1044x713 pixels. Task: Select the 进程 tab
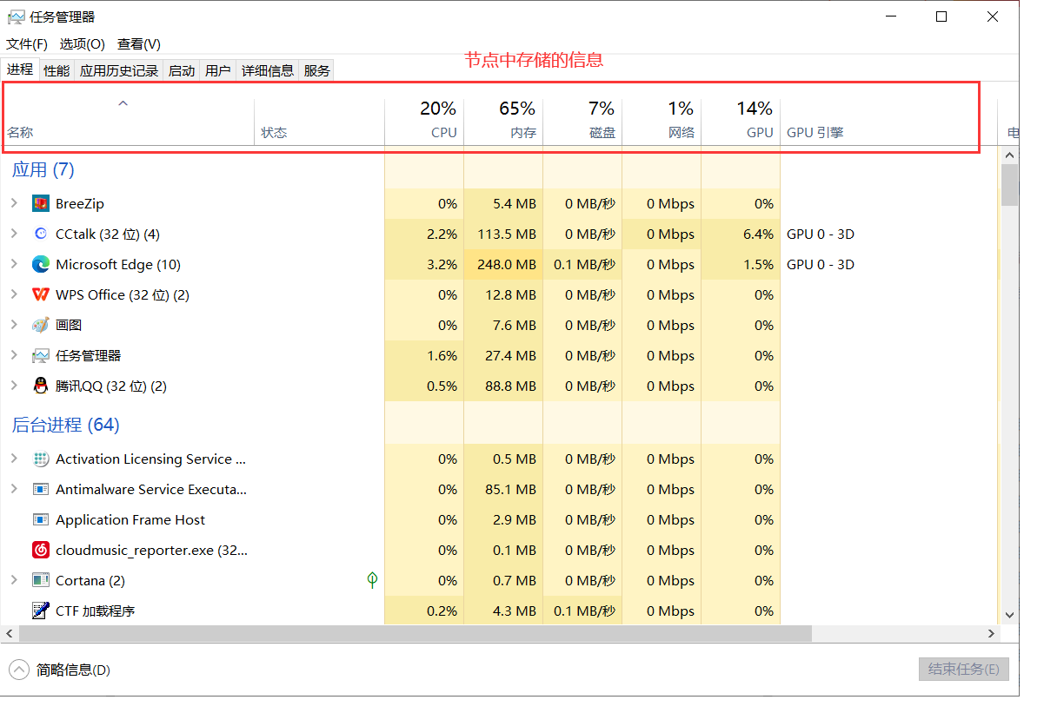20,69
